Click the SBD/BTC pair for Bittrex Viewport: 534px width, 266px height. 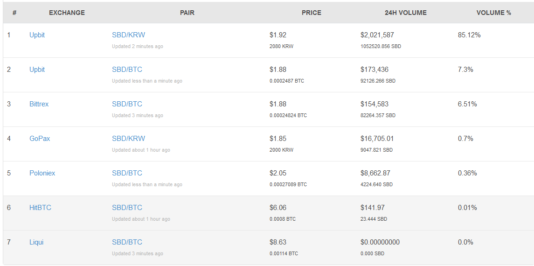click(127, 104)
